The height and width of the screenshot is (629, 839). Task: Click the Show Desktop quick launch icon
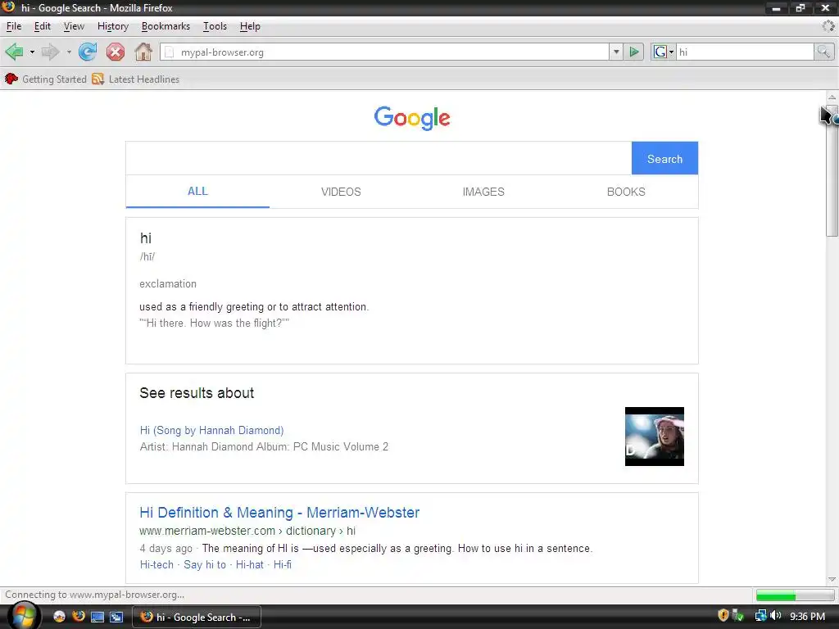click(x=98, y=617)
